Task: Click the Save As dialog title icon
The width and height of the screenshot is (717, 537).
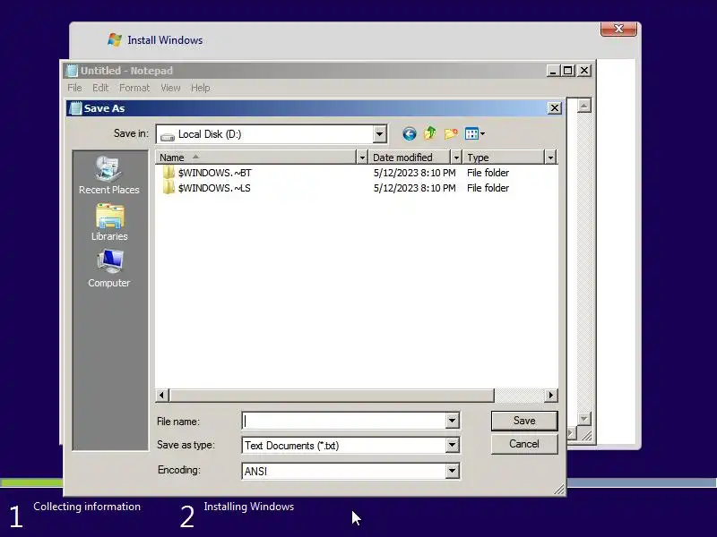Action: pyautogui.click(x=75, y=108)
